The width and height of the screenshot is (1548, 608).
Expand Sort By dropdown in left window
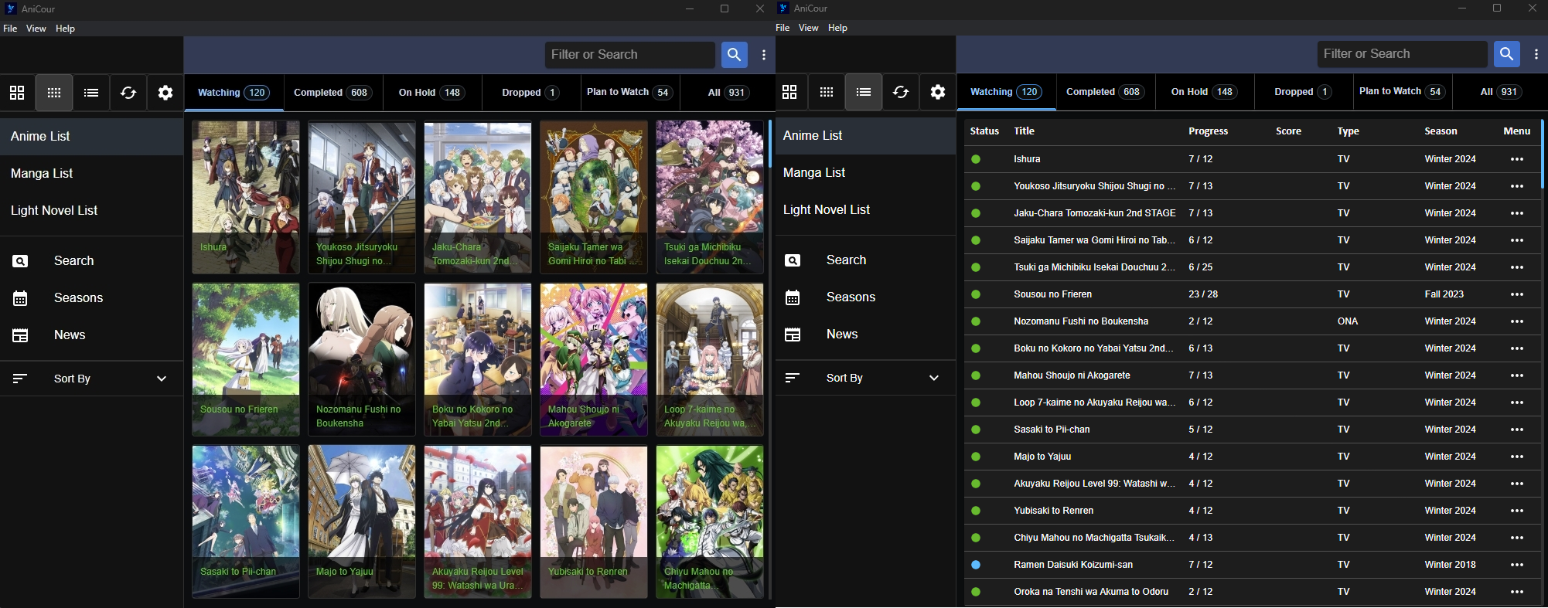pos(91,379)
